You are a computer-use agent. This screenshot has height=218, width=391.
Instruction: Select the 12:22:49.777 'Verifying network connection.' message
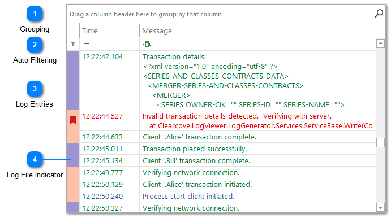191,173
